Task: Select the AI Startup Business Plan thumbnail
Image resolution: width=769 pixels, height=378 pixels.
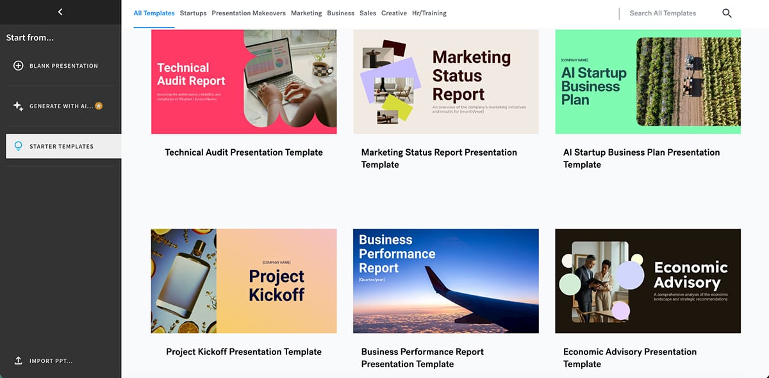Action: pyautogui.click(x=648, y=81)
